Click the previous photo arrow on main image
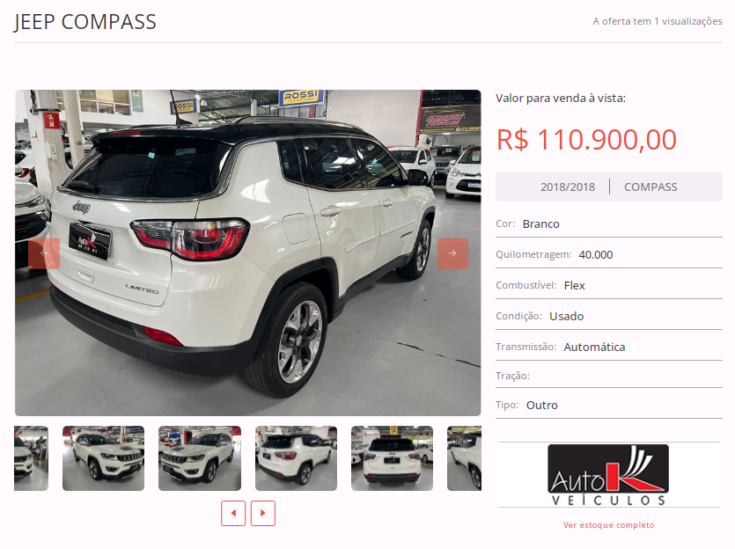Viewport: 735px width, 549px height. 44,253
